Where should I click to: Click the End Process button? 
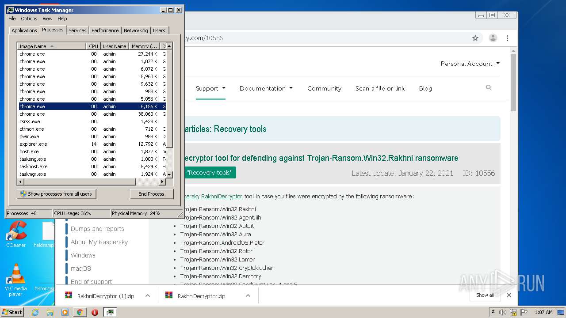click(151, 194)
